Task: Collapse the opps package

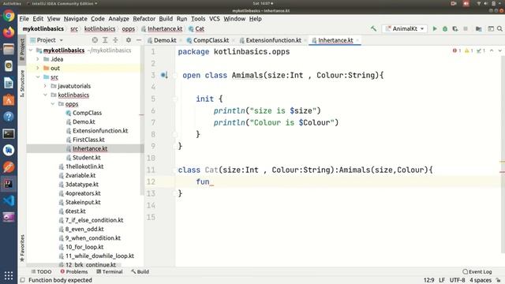Action: tap(53, 104)
